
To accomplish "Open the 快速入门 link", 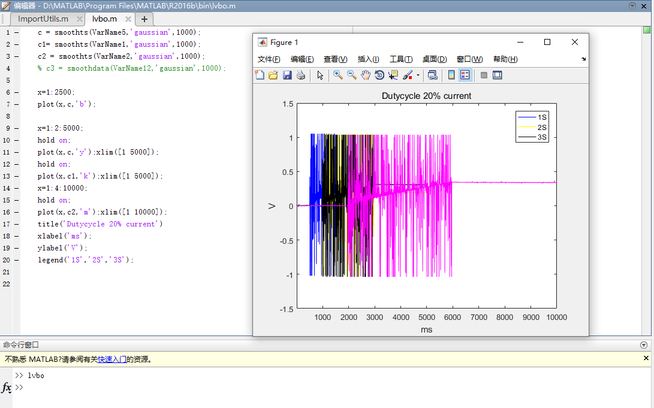I will pos(112,359).
